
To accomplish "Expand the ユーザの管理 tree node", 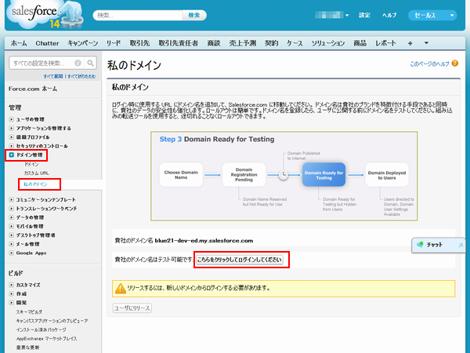I will [12, 119].
